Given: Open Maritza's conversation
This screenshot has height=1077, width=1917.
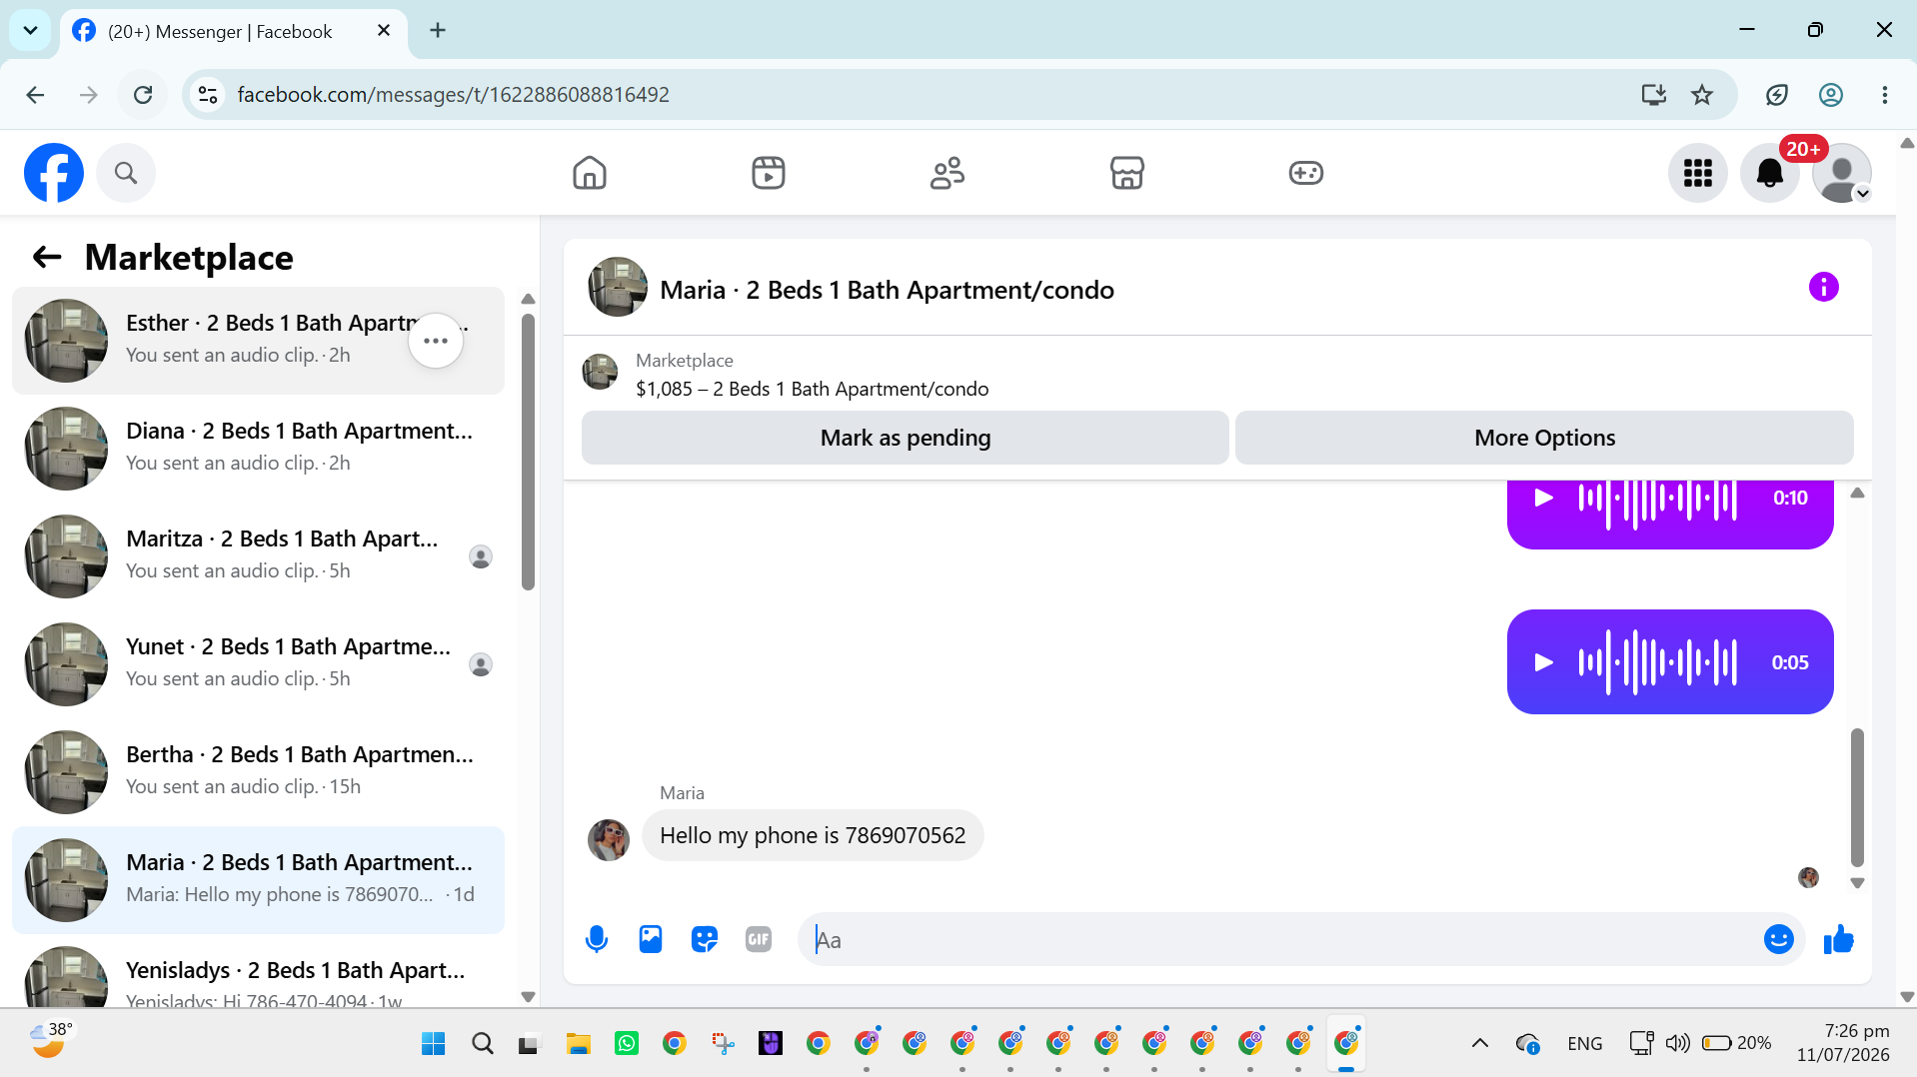Looking at the screenshot, I should [x=258, y=556].
